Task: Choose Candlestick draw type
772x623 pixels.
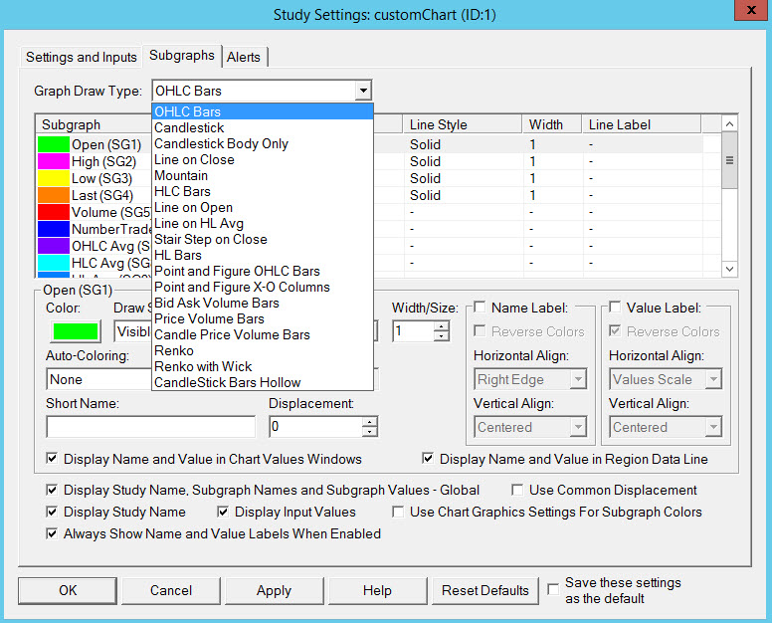Action: click(263, 128)
